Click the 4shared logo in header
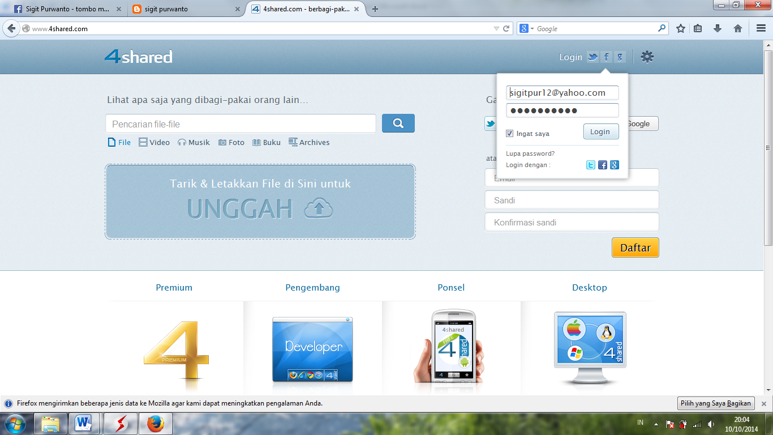773x435 pixels. [x=139, y=57]
